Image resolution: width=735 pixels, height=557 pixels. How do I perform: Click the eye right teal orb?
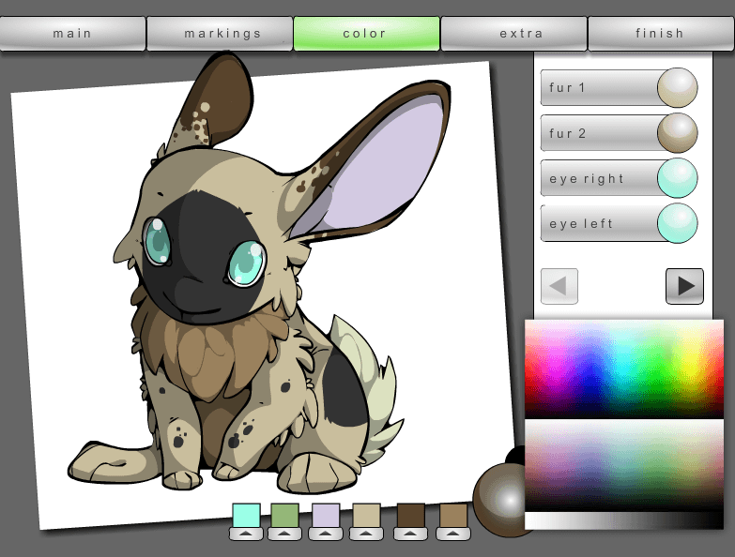678,178
